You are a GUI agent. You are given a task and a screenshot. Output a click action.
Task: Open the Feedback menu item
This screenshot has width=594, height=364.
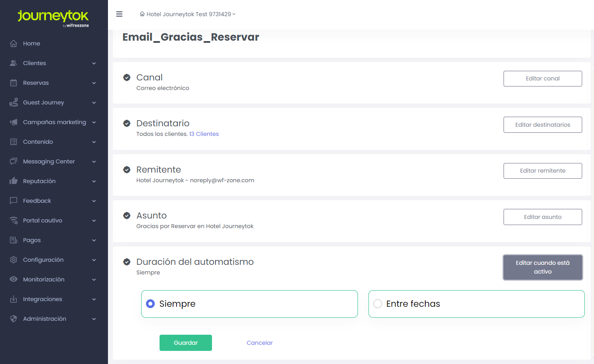[x=37, y=201]
